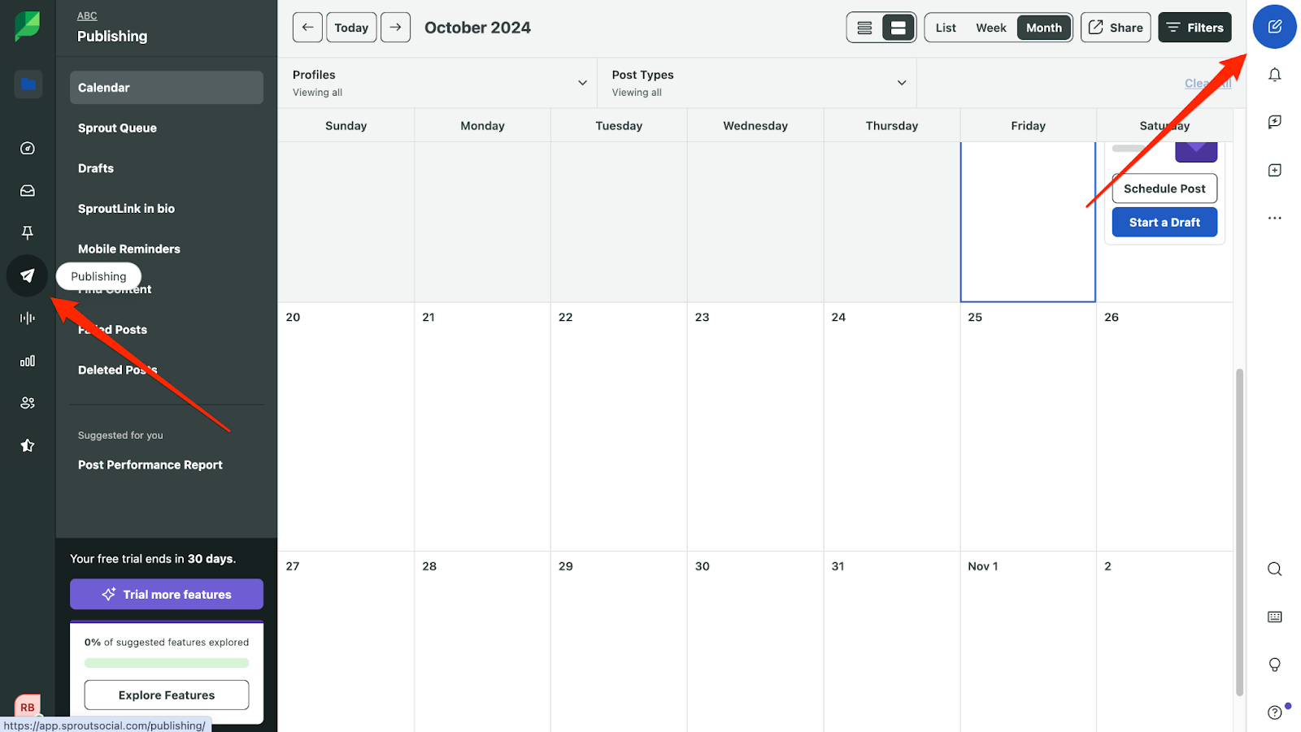
Task: Select the Sprout Queue menu item
Action: (x=116, y=128)
